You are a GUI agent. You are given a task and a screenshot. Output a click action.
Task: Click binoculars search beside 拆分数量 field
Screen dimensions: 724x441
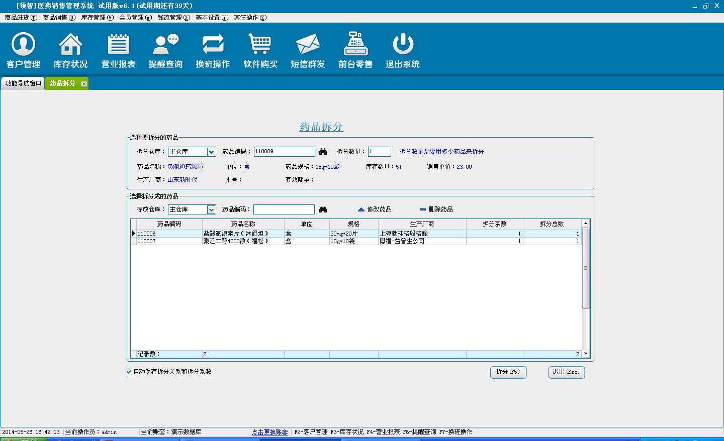tap(323, 152)
